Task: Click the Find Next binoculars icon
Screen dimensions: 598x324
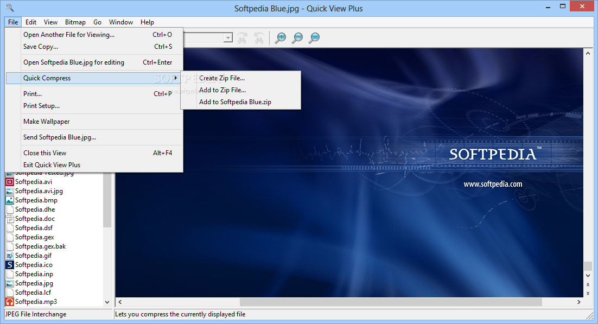Action: coord(242,38)
